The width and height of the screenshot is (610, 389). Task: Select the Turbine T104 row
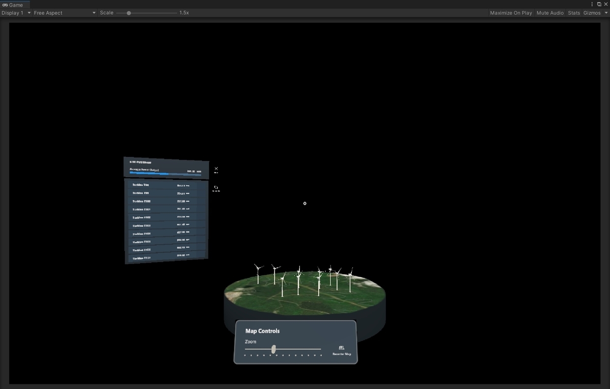(x=166, y=233)
